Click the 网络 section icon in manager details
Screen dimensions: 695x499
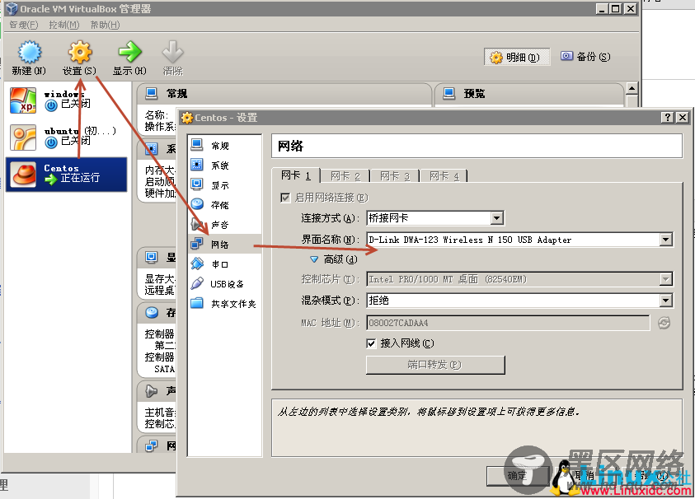pos(152,445)
